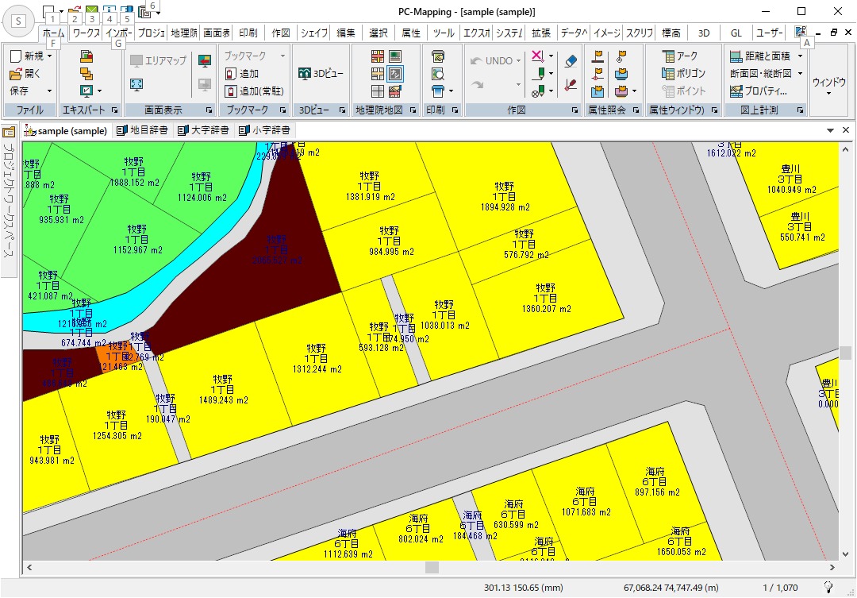Expand the 距離と面積 dropdown arrow
Image resolution: width=857 pixels, height=598 pixels.
800,56
